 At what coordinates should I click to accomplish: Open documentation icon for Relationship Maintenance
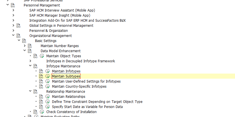pos(35,92)
